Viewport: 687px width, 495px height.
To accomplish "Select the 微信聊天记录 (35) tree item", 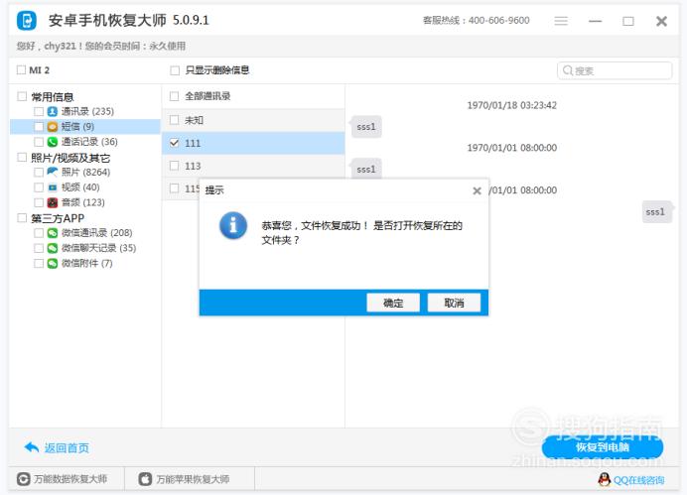I will tap(98, 248).
